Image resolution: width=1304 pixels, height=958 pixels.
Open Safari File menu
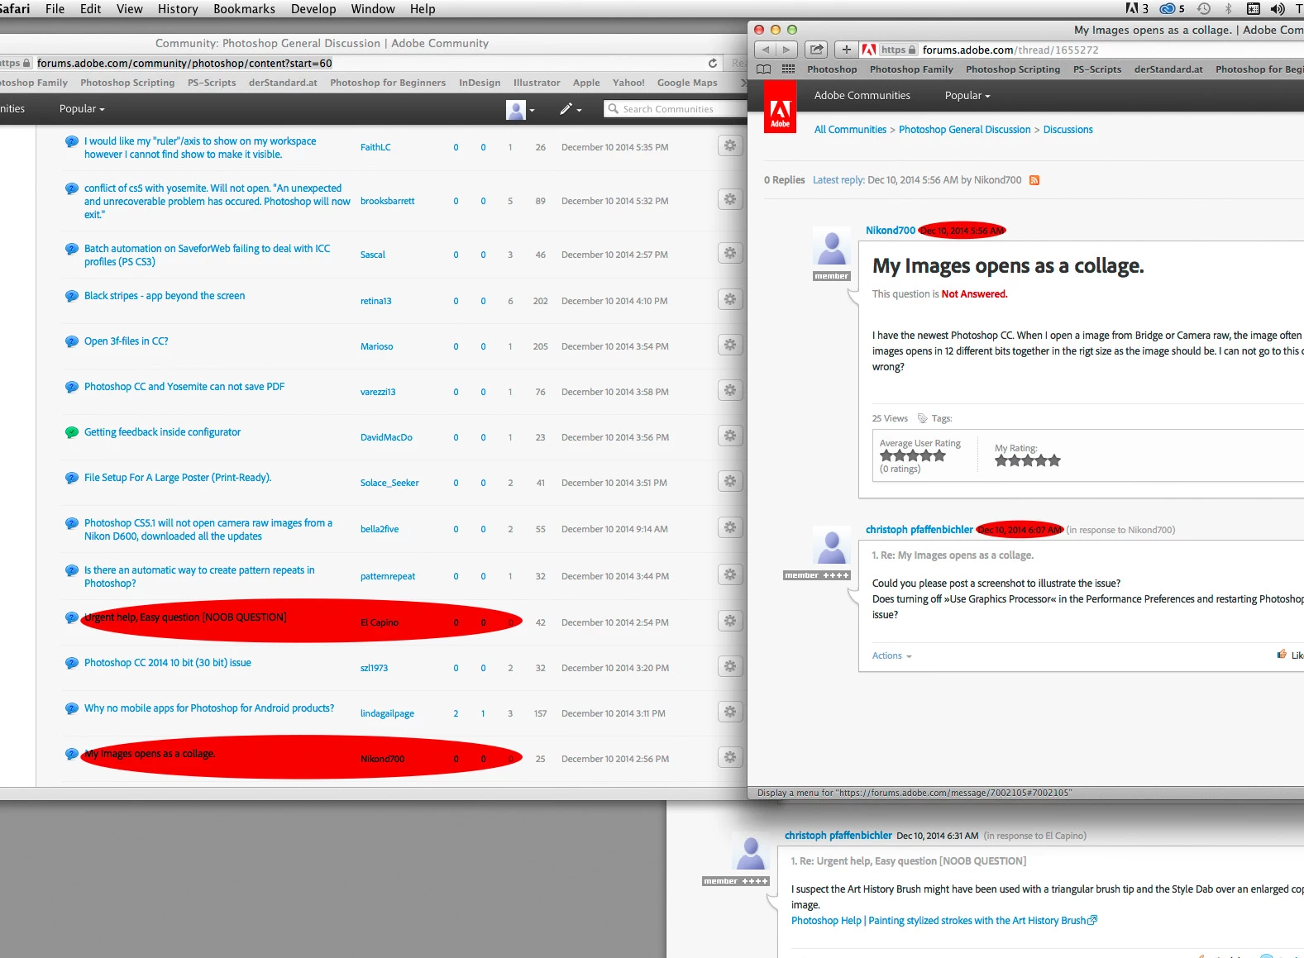[x=55, y=9]
